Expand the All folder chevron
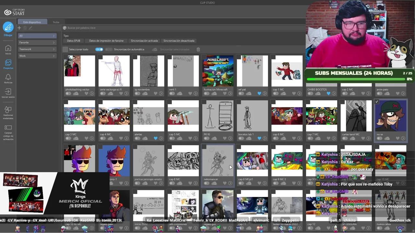This screenshot has height=233, width=415. (x=54, y=36)
